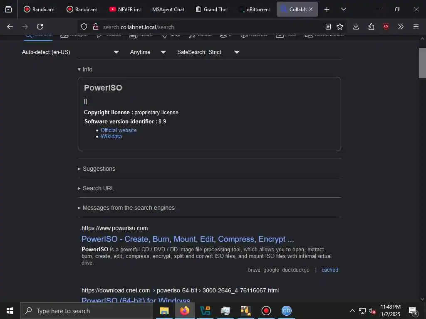Reload the current search page
Viewport: 426px width, 319px height.
40,27
